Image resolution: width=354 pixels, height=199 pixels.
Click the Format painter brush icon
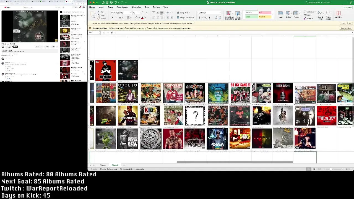98,19
